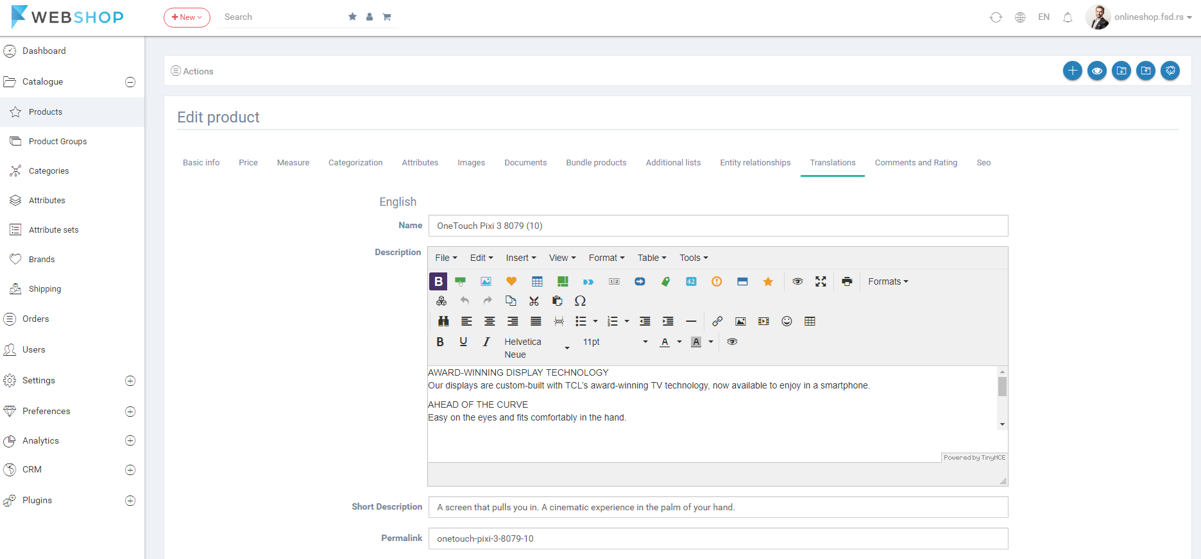Insert media using the filmstrip icon
1201x559 pixels.
[763, 321]
